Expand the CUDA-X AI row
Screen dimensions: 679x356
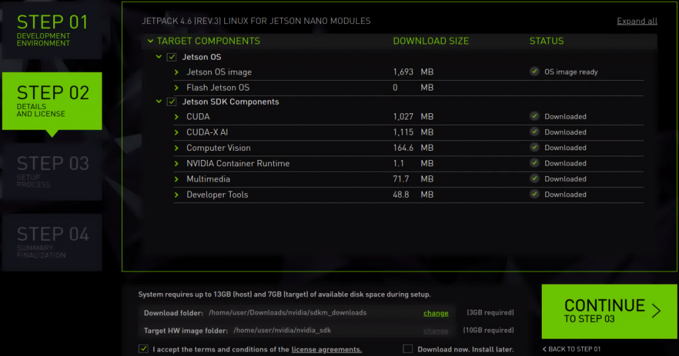[x=176, y=132]
